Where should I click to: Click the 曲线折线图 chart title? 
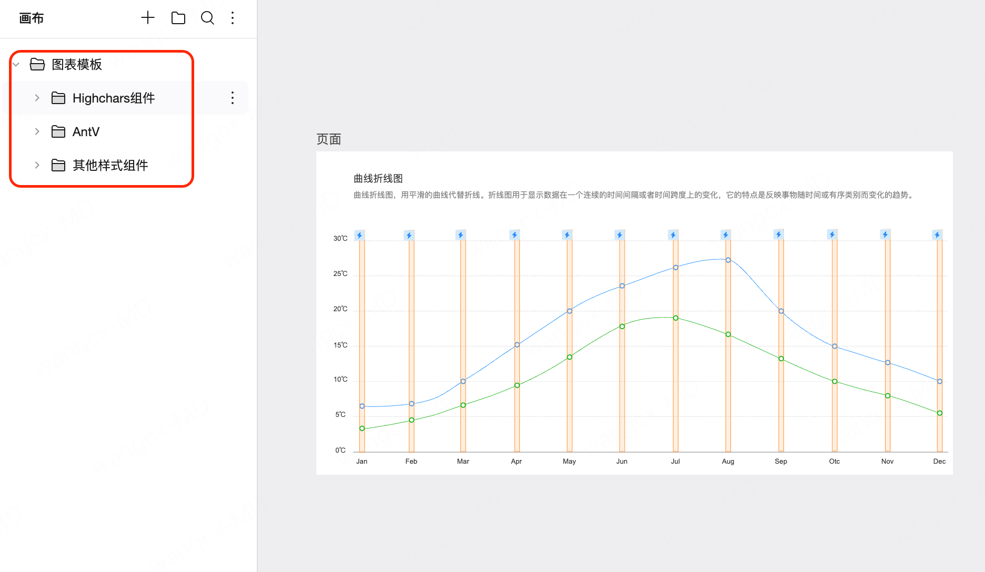[x=379, y=178]
